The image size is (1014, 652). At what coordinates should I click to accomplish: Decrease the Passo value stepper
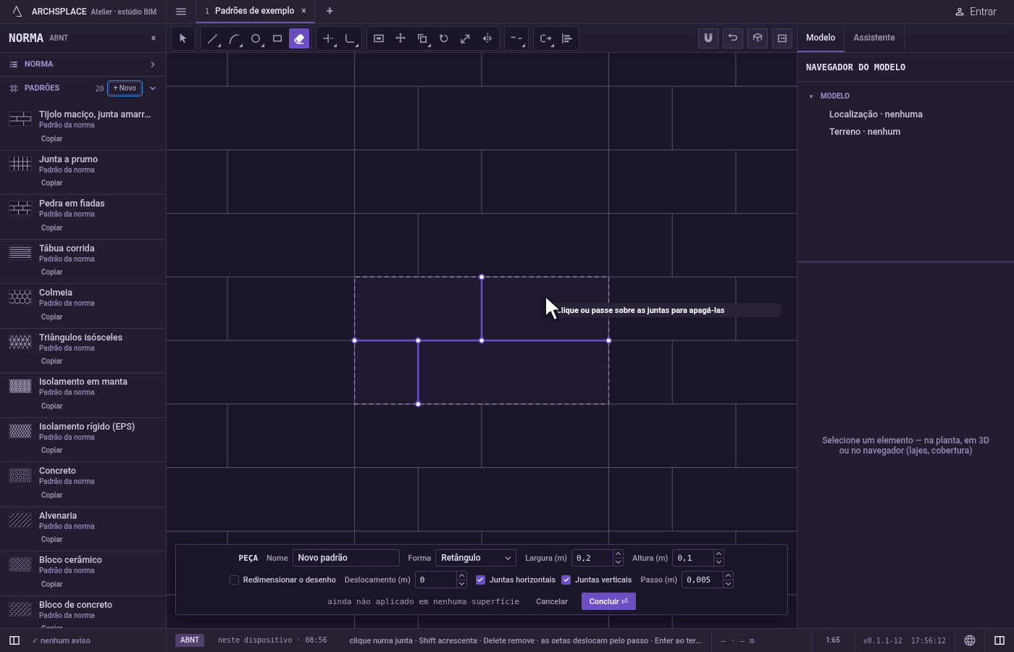(x=728, y=583)
